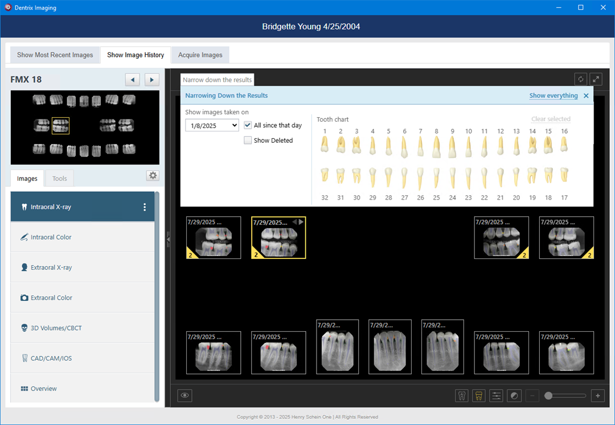Open the image adjustment sliders tool
This screenshot has height=425, width=615.
coord(496,395)
